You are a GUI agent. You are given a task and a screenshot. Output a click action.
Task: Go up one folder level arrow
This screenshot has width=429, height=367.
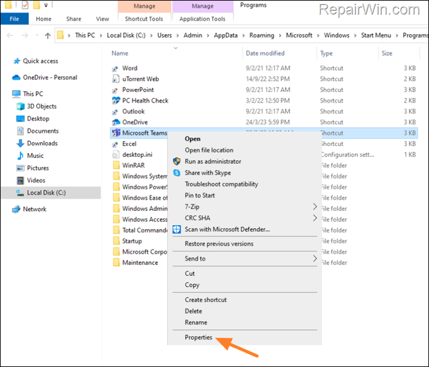48,36
